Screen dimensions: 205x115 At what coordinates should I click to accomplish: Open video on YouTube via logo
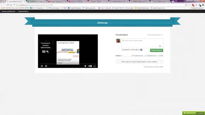(x=90, y=66)
